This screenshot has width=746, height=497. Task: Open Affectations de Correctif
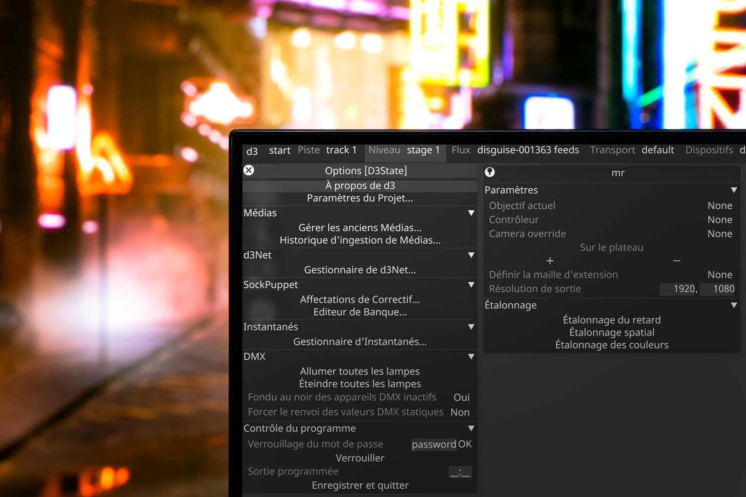click(360, 300)
